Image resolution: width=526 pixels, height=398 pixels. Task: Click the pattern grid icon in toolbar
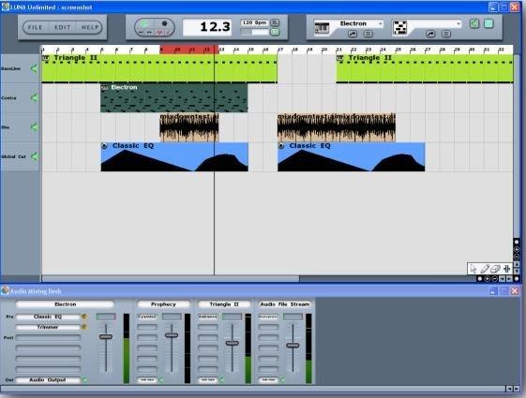click(399, 27)
